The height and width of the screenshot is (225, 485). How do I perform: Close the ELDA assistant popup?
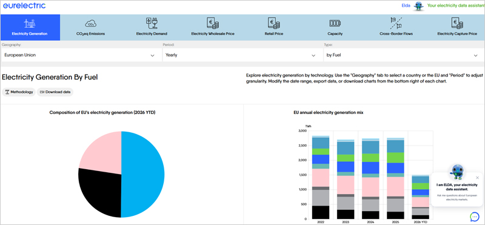(x=477, y=178)
